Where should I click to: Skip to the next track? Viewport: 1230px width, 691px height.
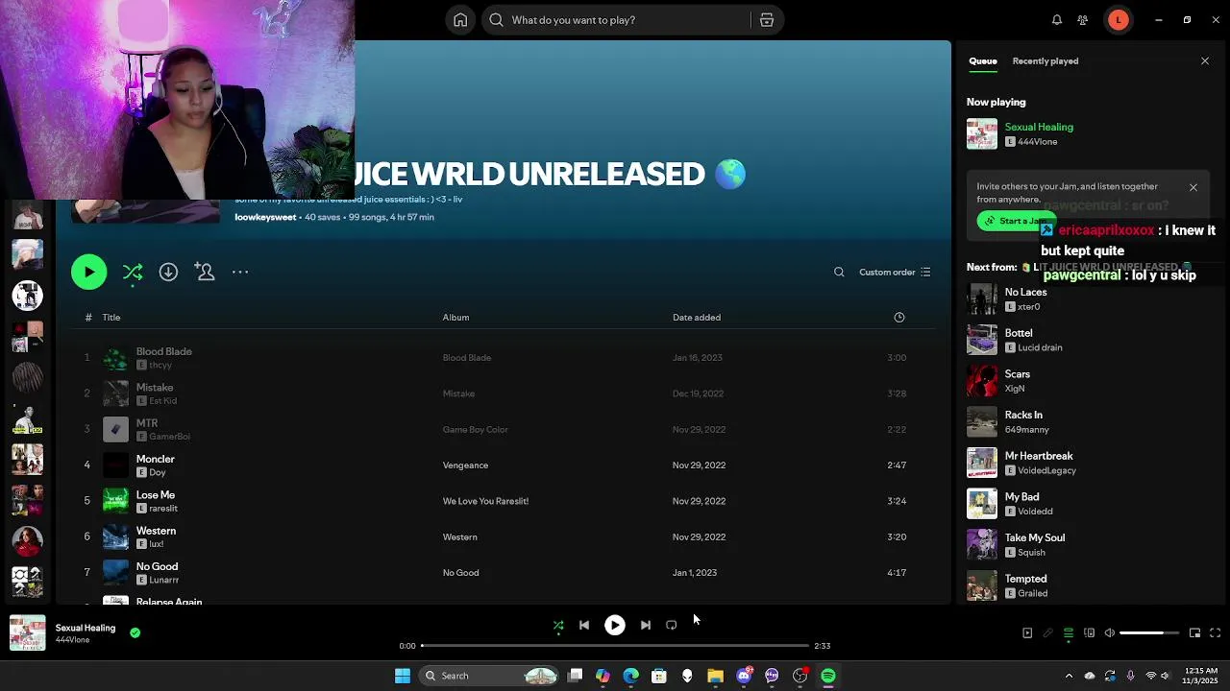pos(646,626)
